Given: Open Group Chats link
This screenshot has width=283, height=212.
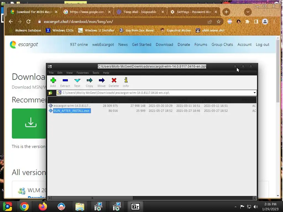Looking at the screenshot, I should tap(222, 44).
